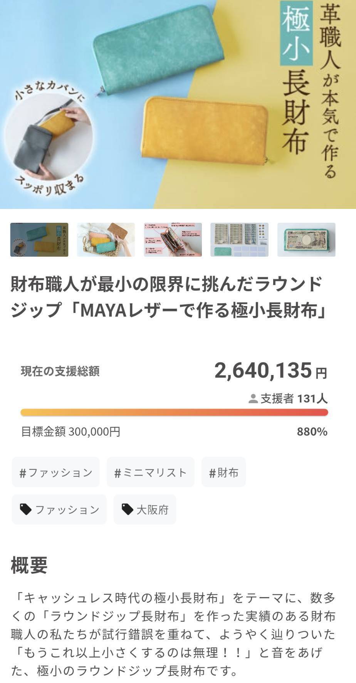Tap the 2,640,135円 total amount

pyautogui.click(x=270, y=371)
